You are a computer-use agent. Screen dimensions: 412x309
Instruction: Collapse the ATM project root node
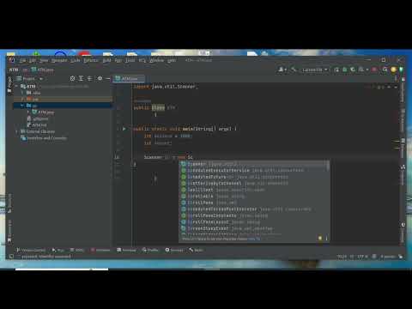tap(16, 86)
